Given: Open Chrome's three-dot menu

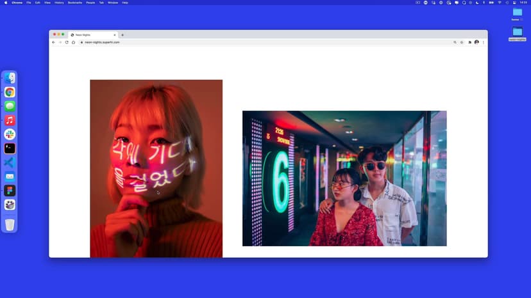Looking at the screenshot, I should point(484,42).
